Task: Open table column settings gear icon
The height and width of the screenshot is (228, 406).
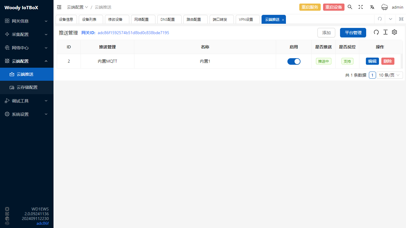Action: click(394, 32)
